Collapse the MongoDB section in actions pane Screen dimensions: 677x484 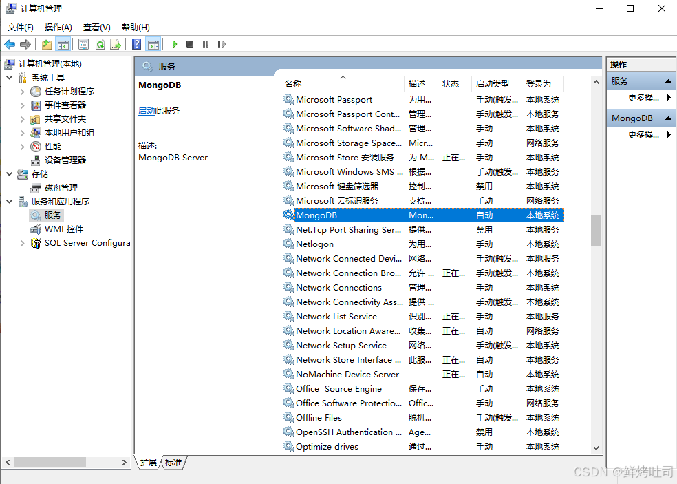[x=668, y=118]
